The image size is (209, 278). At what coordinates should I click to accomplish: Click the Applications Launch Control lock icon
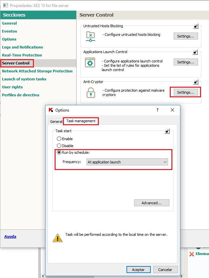click(x=195, y=52)
